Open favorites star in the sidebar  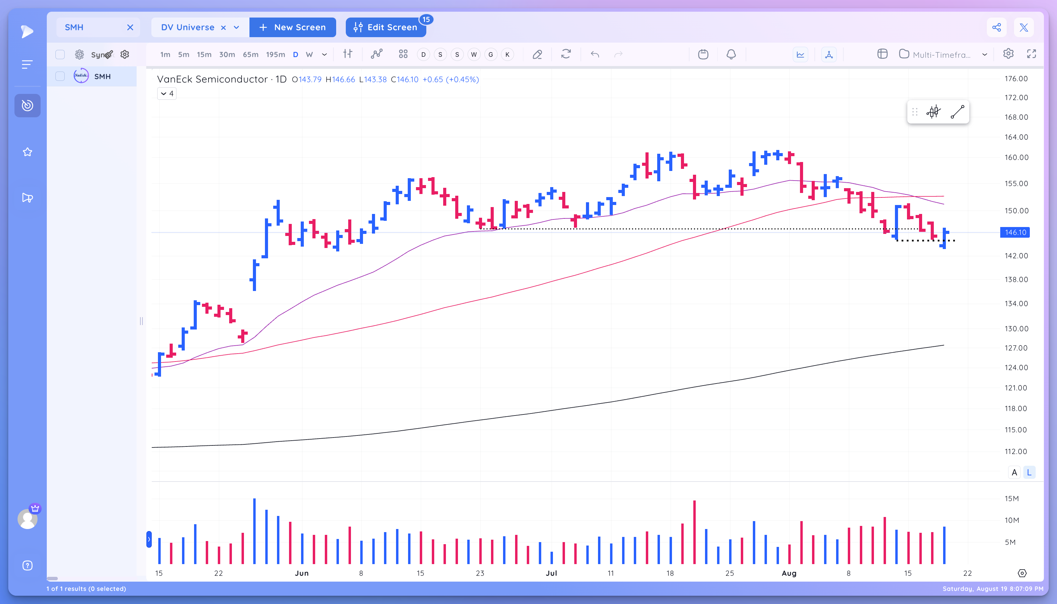click(28, 152)
